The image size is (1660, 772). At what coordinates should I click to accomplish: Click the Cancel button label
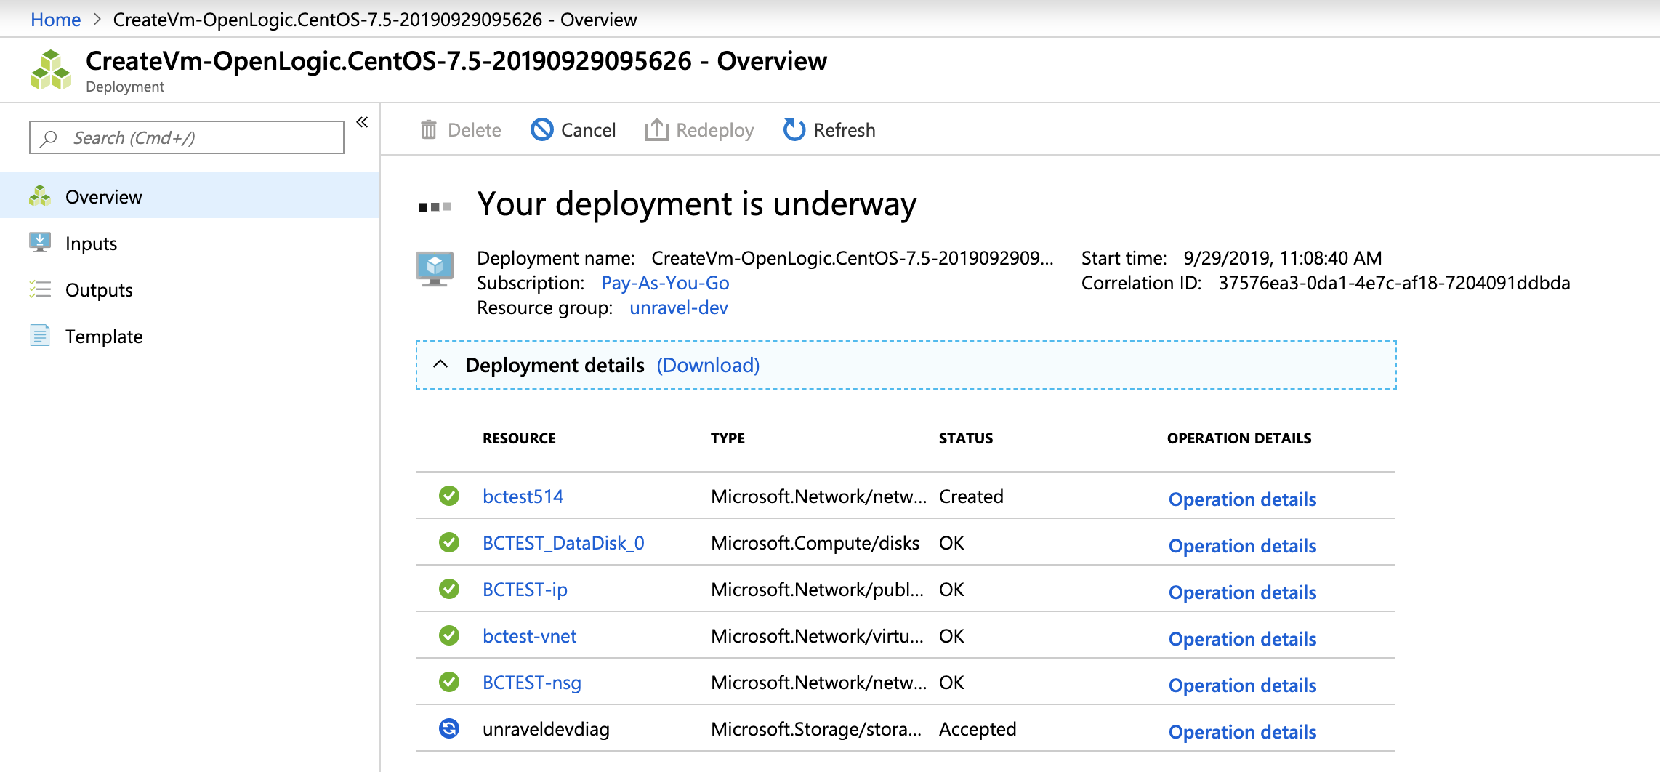click(x=588, y=130)
